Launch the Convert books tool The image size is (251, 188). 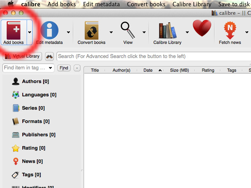[91, 31]
